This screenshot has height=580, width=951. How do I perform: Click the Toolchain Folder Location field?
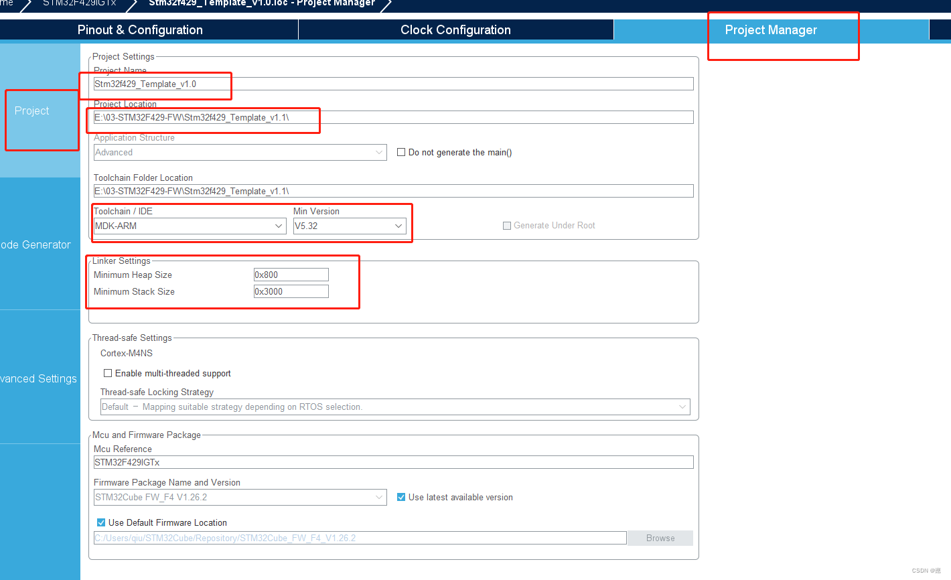click(393, 191)
